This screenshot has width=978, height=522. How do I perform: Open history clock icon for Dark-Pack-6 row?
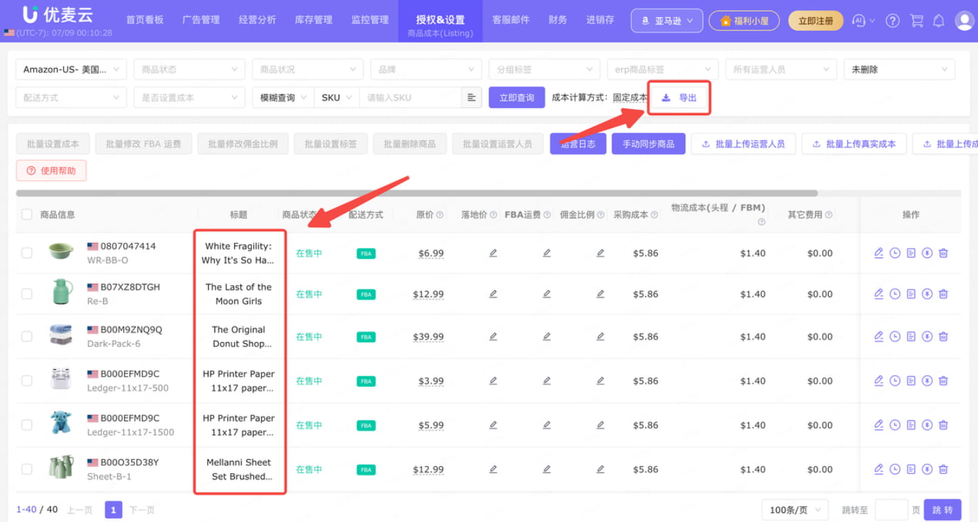click(895, 337)
